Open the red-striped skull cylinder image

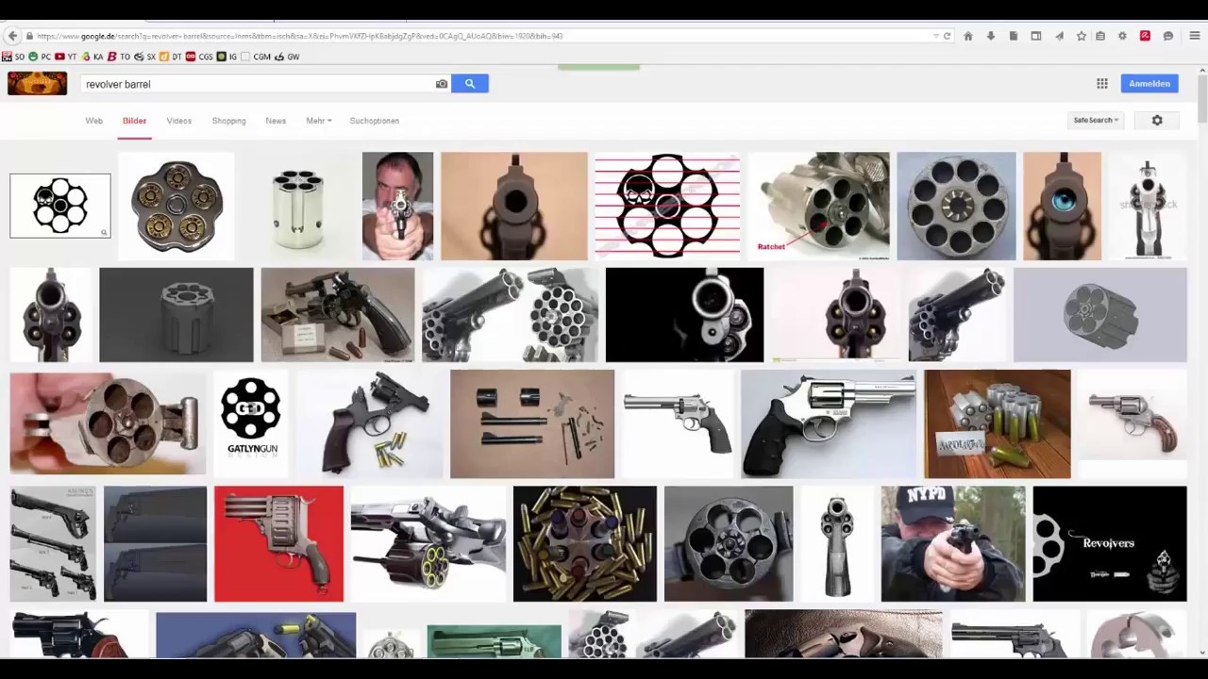tap(666, 206)
